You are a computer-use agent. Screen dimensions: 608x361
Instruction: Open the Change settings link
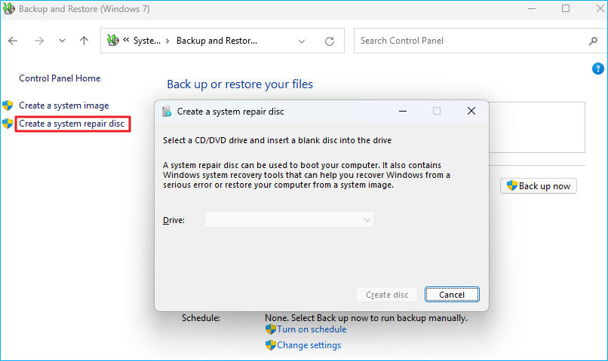(x=309, y=345)
